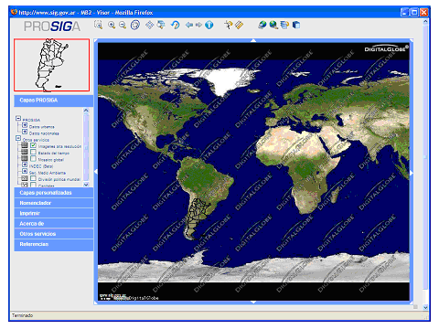Open the Imprimir panel
The image size is (439, 329).
[53, 213]
